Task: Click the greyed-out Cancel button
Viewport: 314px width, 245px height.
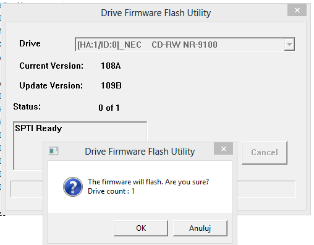Action: 265,153
